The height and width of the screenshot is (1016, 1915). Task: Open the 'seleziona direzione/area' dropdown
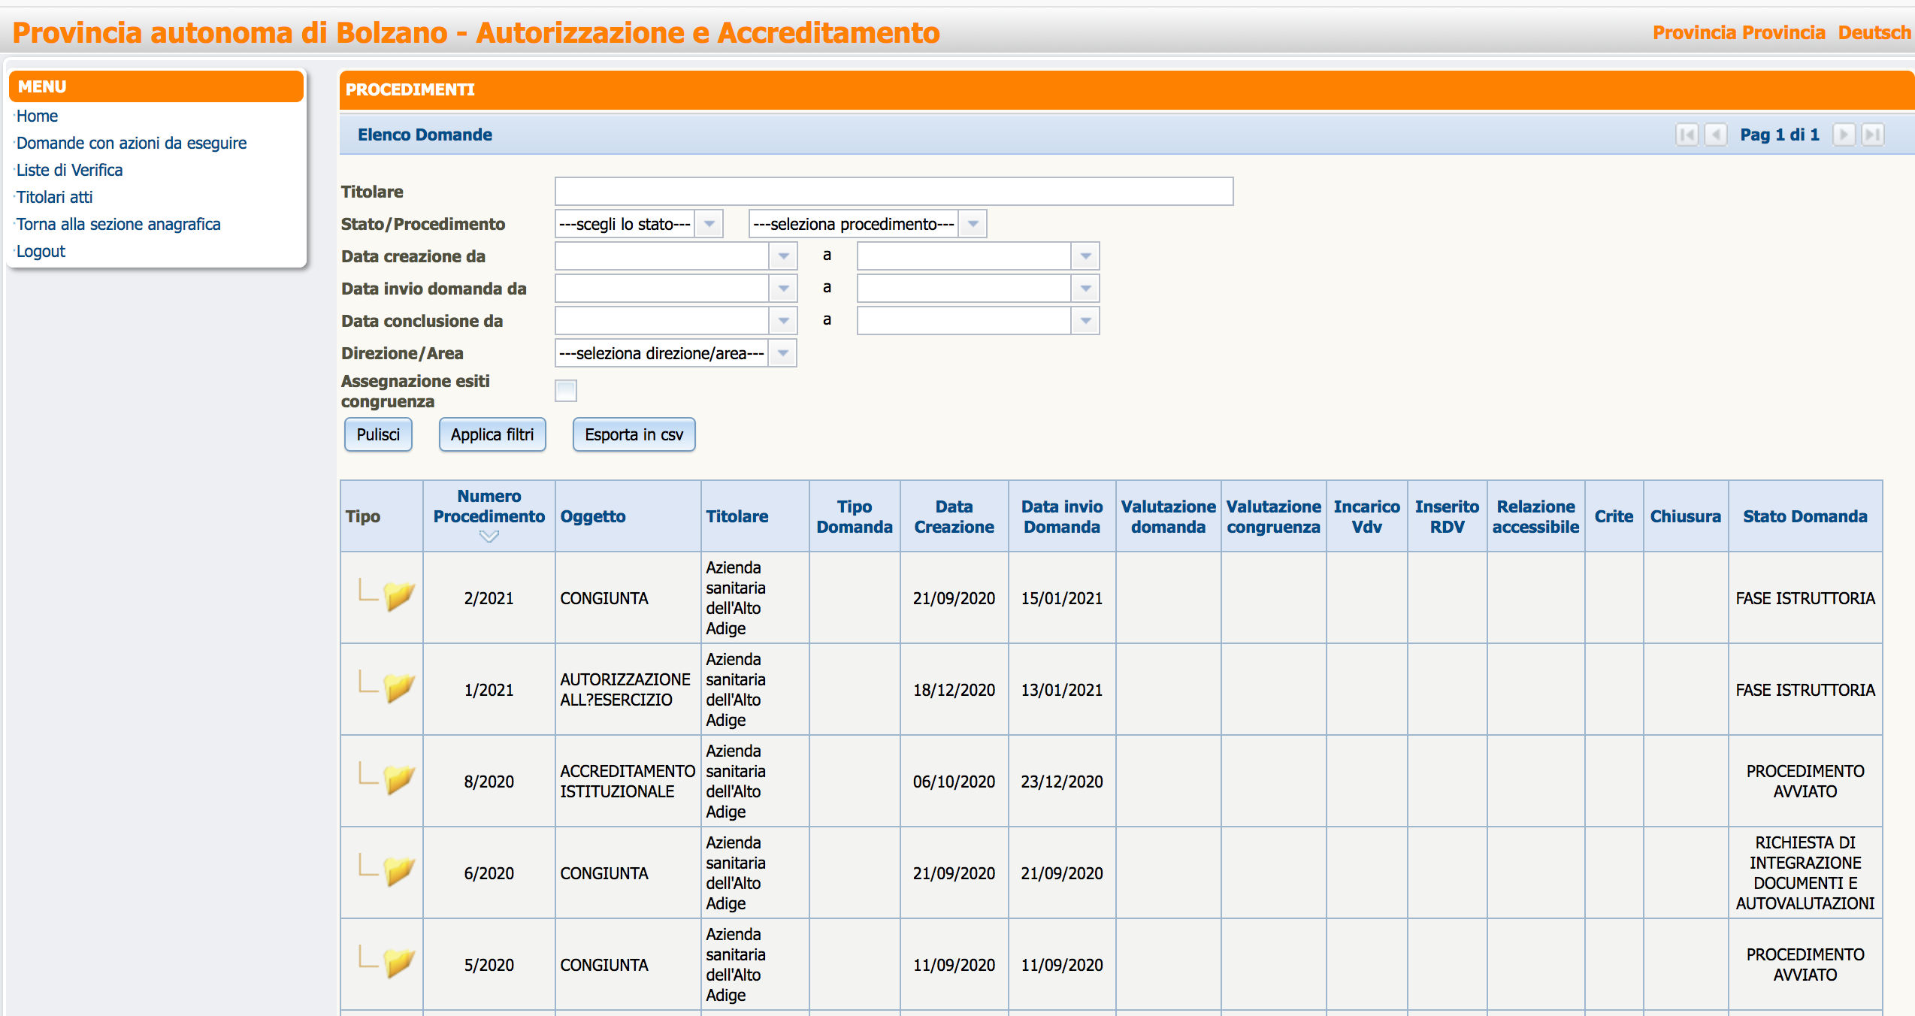coord(783,353)
